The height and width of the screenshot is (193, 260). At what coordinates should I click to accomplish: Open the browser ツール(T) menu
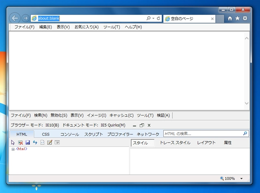112,27
